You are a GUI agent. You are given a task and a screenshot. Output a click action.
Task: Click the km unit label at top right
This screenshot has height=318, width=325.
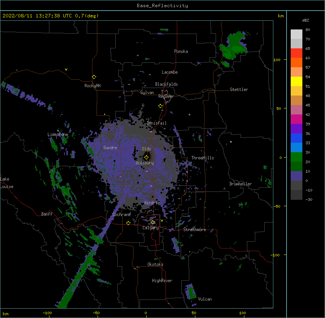point(281,16)
